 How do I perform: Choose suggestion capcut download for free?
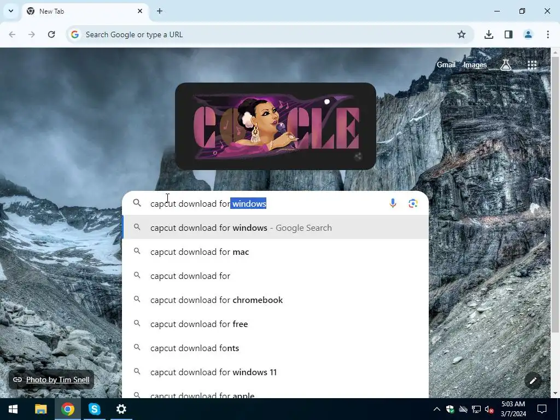tap(276, 324)
